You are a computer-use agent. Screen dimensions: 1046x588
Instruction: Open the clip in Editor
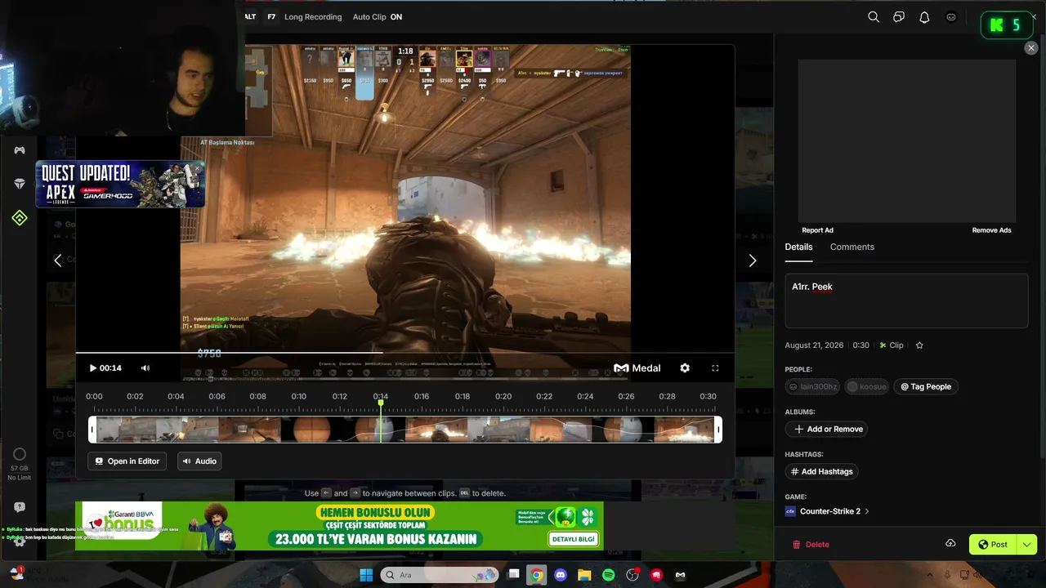click(x=127, y=461)
